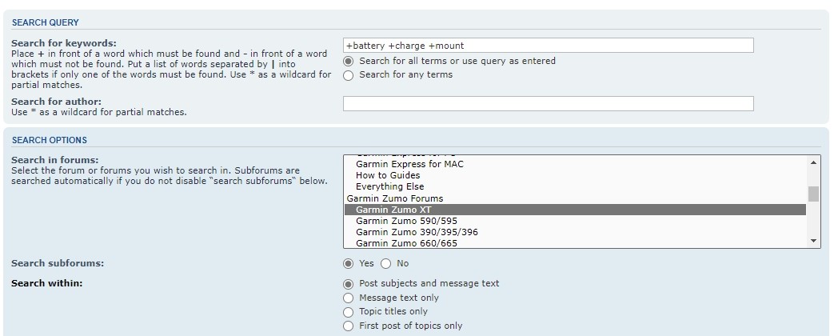Select 'Garmin Zumo Forums' category entry

[575, 198]
